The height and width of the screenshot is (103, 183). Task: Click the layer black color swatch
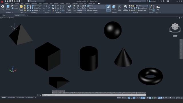[x=135, y=6]
